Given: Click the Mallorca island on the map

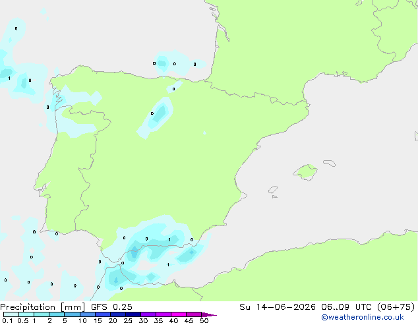Looking at the screenshot, I should [x=305, y=172].
